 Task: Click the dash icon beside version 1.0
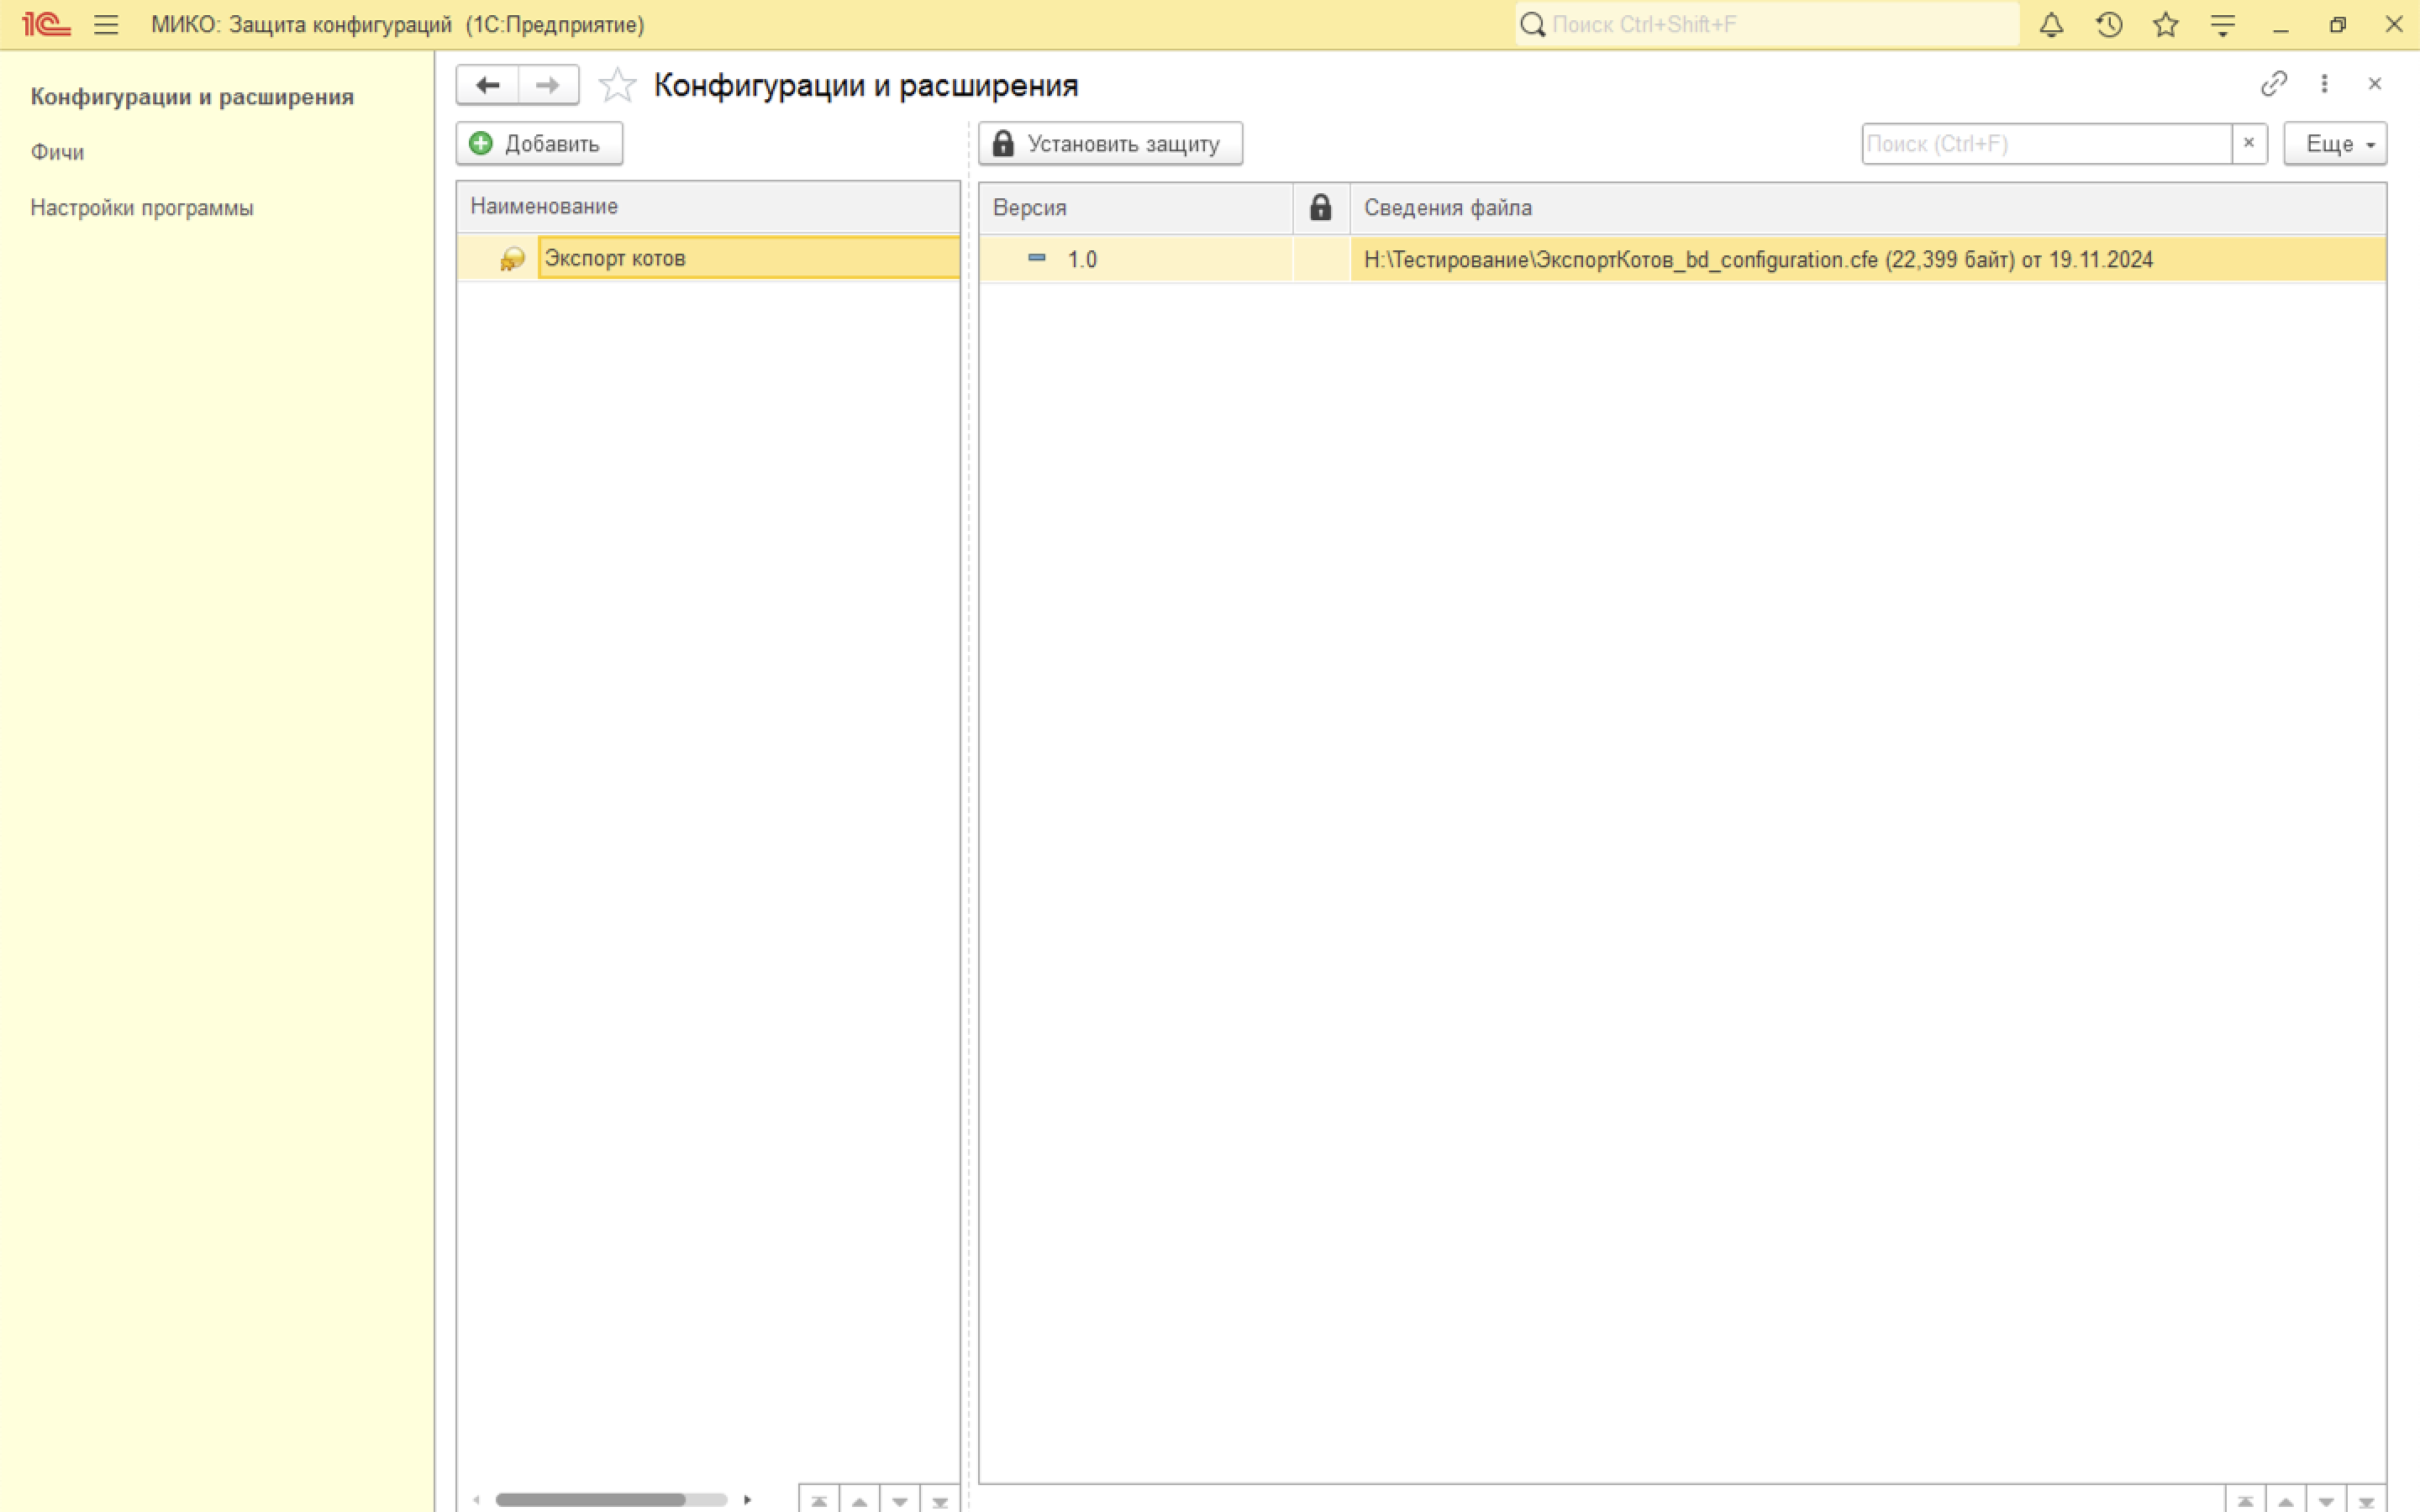[x=1037, y=258]
